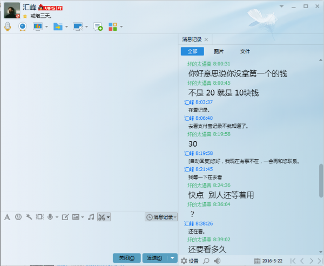Expand the apps grid dropdown arrow

click(x=122, y=26)
